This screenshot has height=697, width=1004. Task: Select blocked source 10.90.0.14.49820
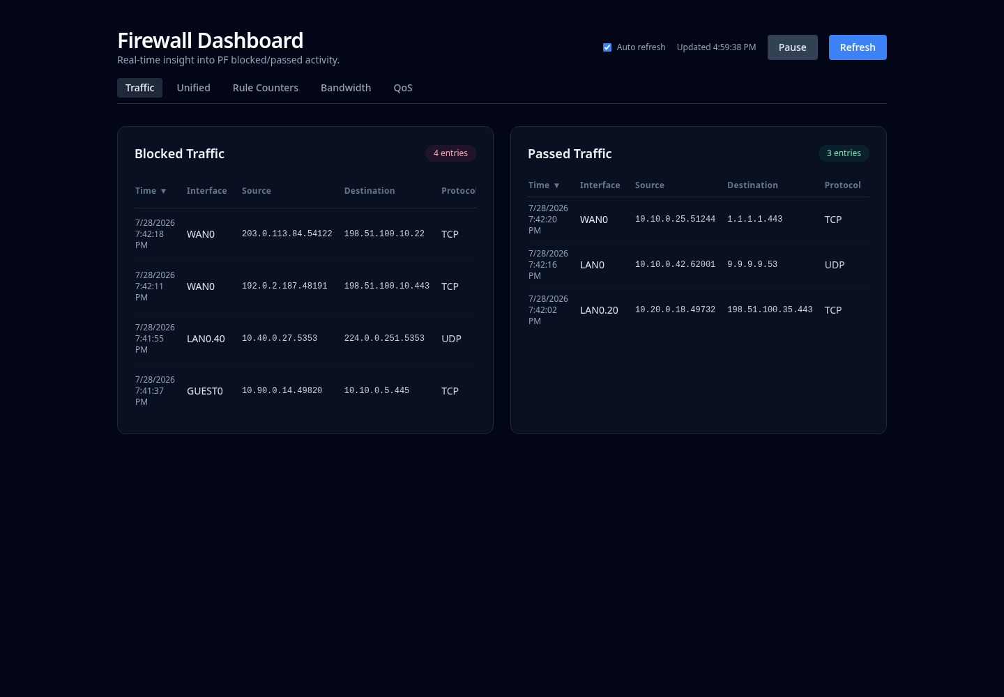click(x=282, y=391)
